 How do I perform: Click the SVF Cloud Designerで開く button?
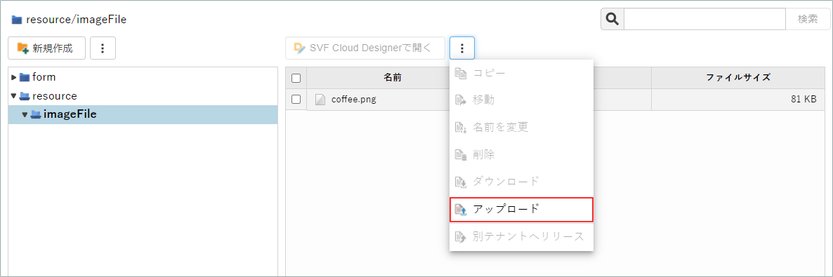pyautogui.click(x=365, y=48)
